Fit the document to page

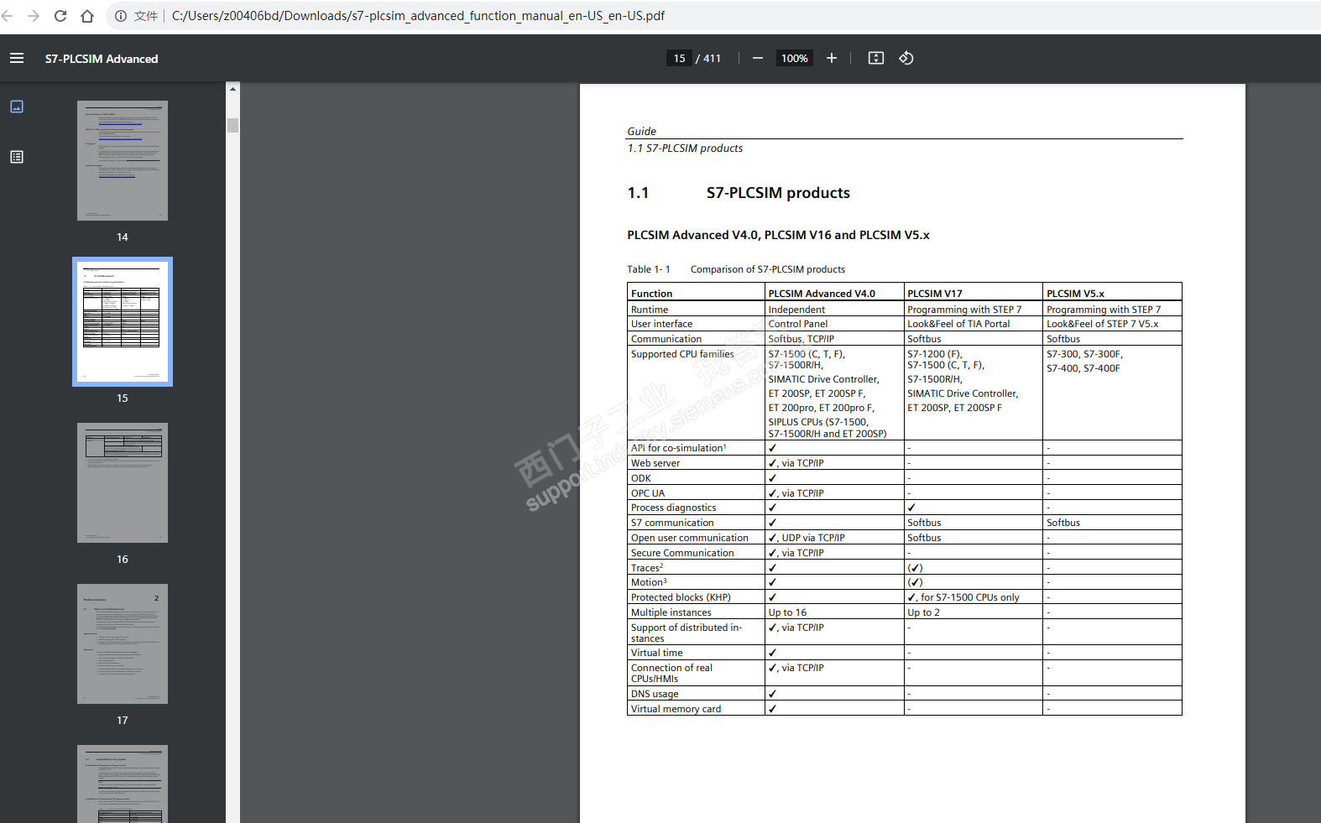876,58
